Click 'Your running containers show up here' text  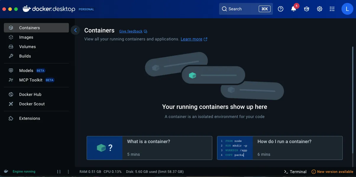click(x=215, y=107)
